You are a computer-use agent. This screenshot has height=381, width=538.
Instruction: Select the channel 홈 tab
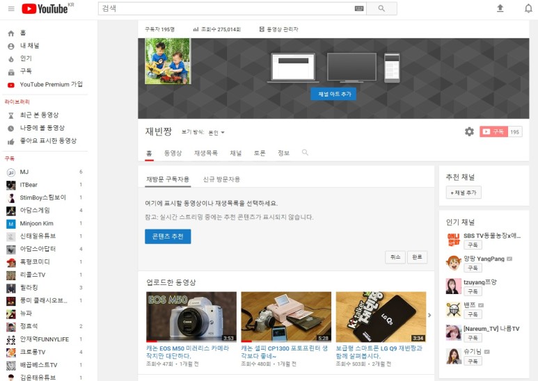coord(149,153)
